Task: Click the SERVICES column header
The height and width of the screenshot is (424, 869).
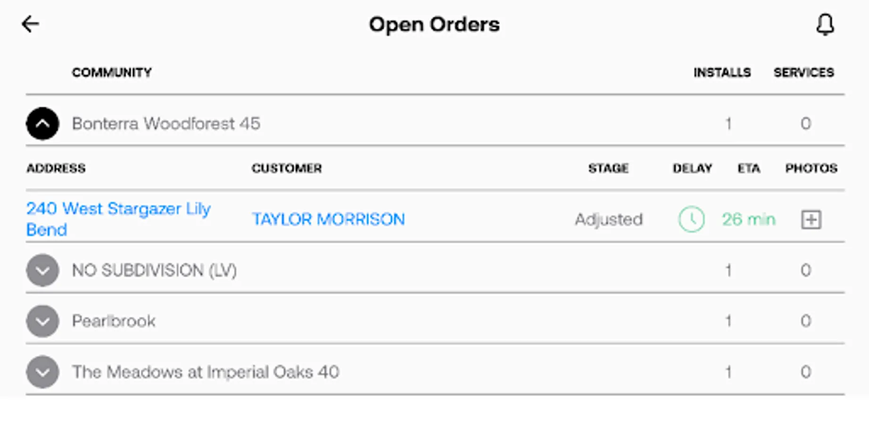Action: tap(803, 73)
